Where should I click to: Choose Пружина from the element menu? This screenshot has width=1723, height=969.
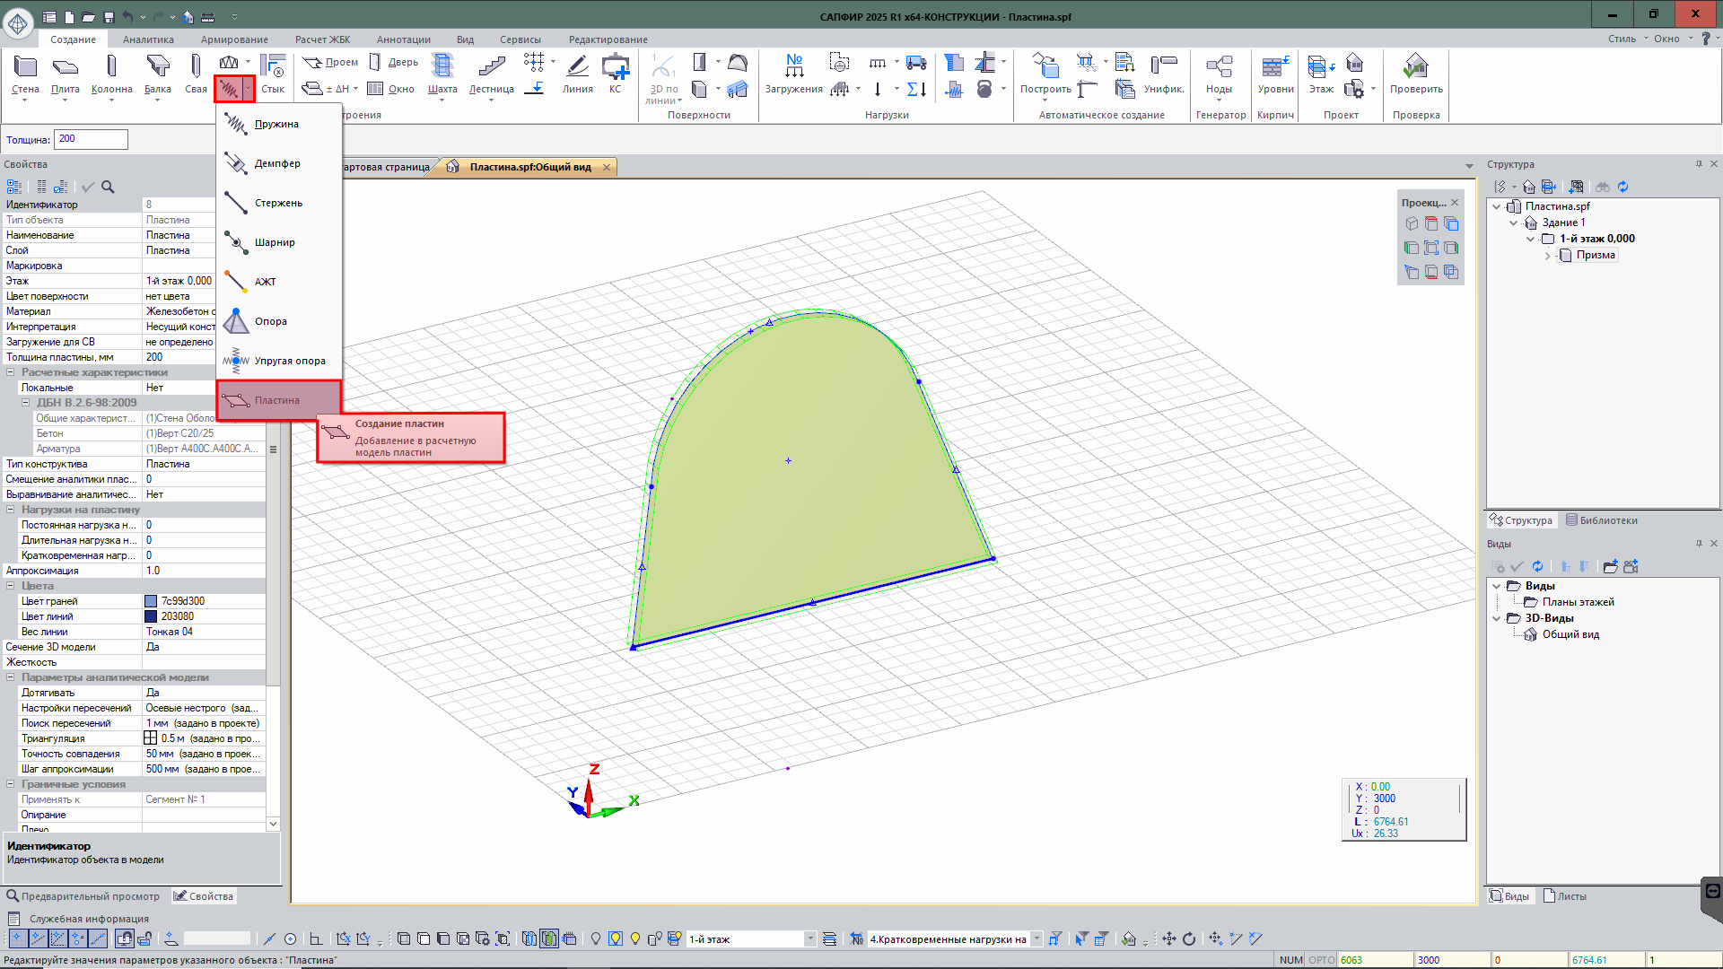[276, 124]
